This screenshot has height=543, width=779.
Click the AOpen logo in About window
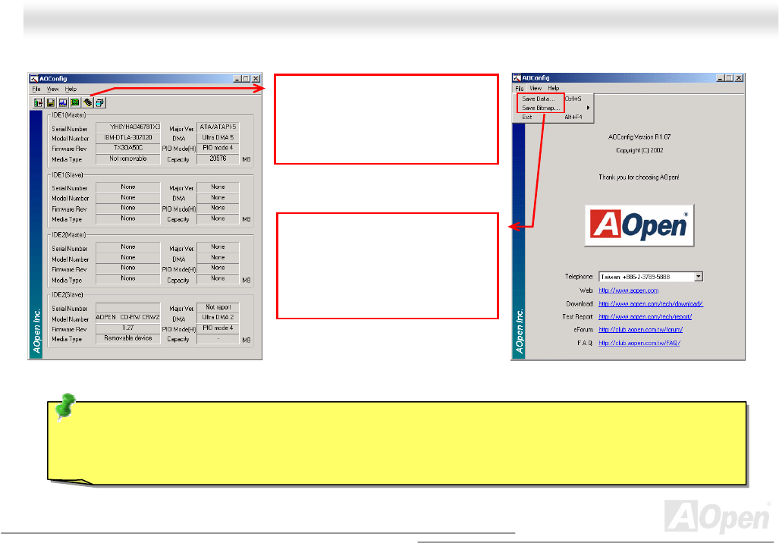[639, 225]
